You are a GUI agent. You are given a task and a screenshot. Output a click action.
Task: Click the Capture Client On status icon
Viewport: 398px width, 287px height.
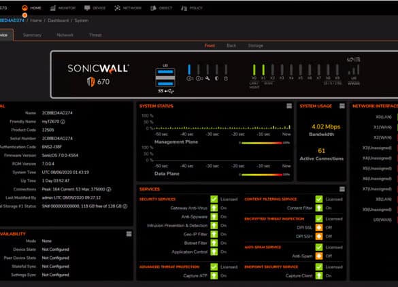click(319, 276)
